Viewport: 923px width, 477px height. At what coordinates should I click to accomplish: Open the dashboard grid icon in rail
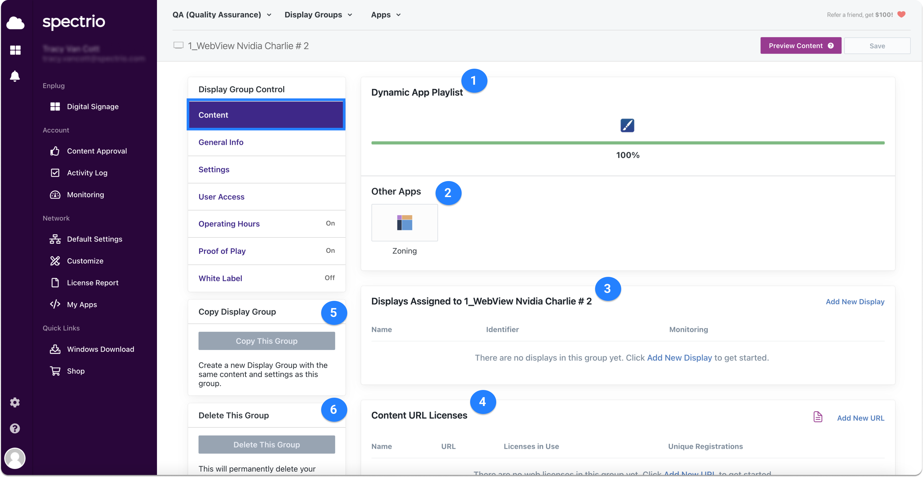pos(15,50)
